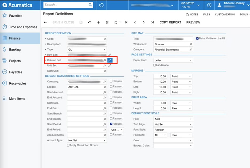Go to the last record
250x168 pixels.
[152, 22]
